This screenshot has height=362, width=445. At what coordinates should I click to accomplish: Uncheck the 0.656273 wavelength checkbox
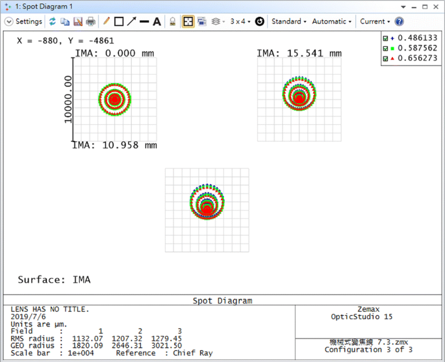pyautogui.click(x=385, y=58)
